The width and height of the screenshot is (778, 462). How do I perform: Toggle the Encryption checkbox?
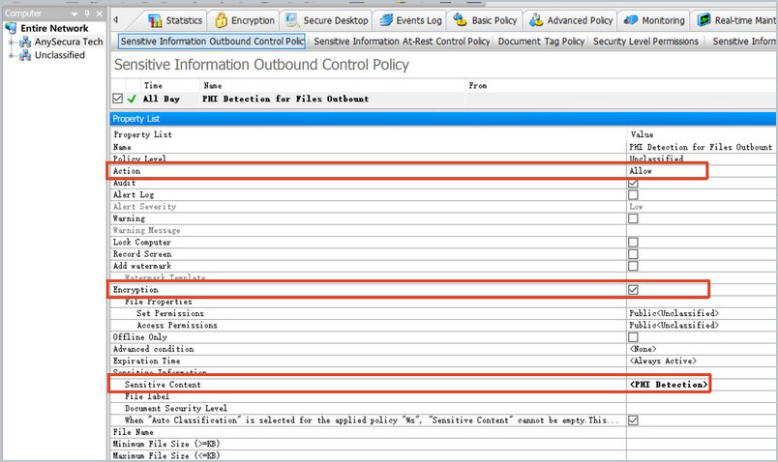tap(633, 290)
